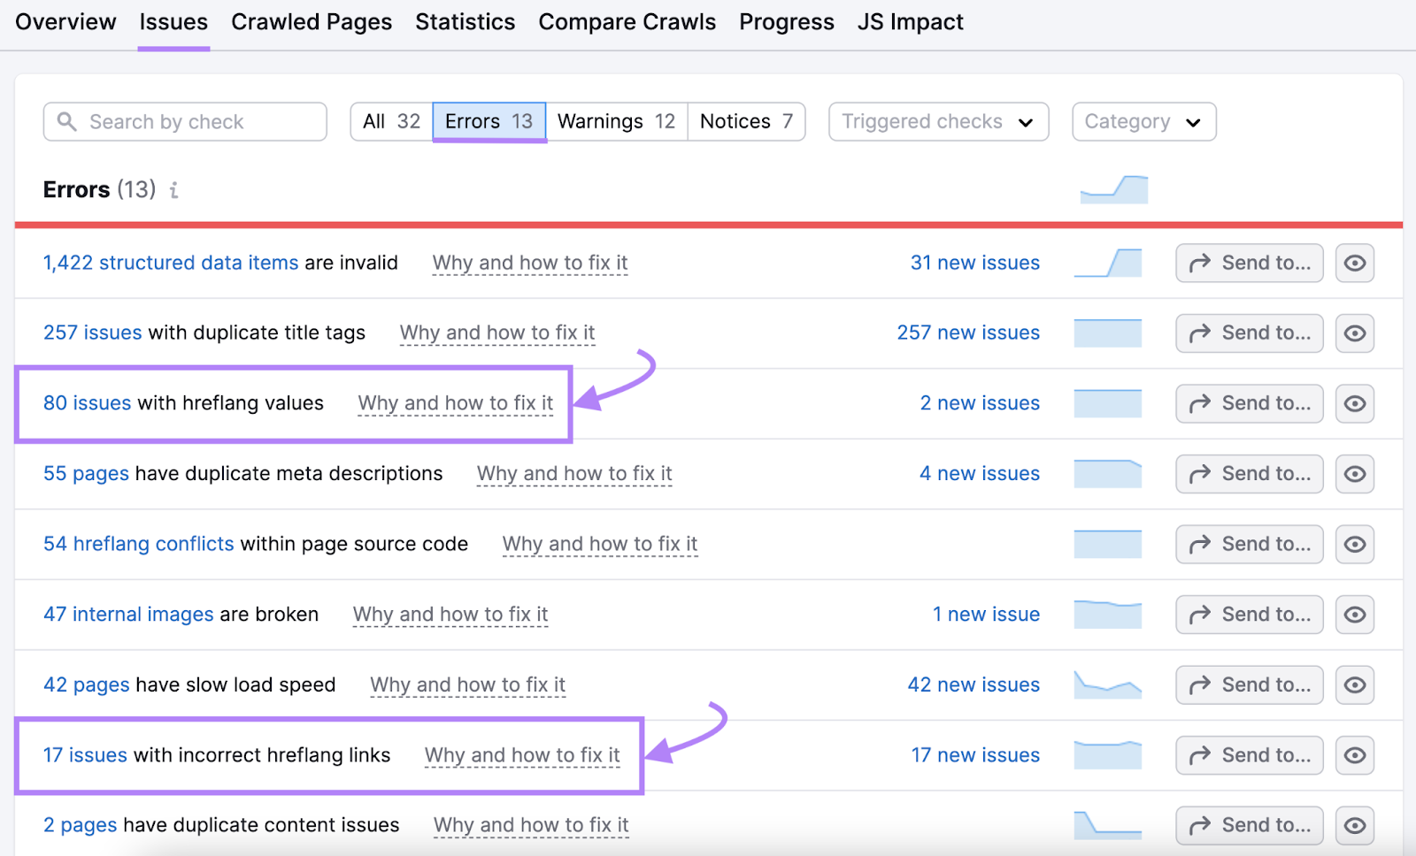Open the info icon beside the Errors heading
The image size is (1416, 856).
[x=173, y=189]
